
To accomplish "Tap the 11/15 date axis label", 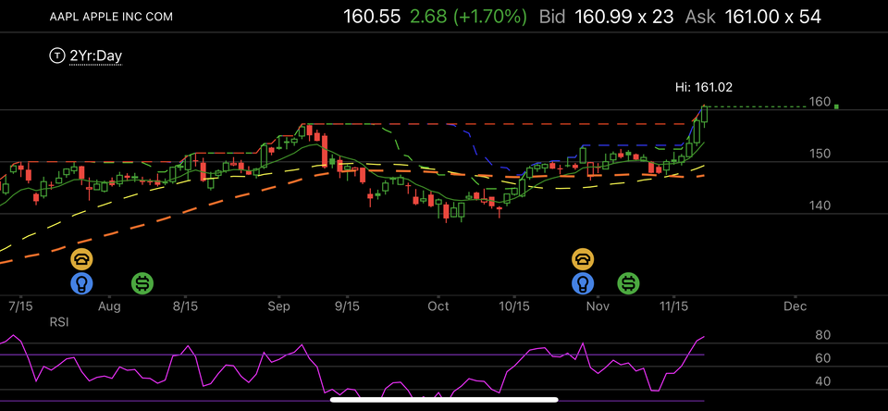I will click(x=673, y=306).
